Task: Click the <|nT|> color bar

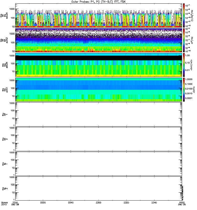Action: tap(184, 90)
